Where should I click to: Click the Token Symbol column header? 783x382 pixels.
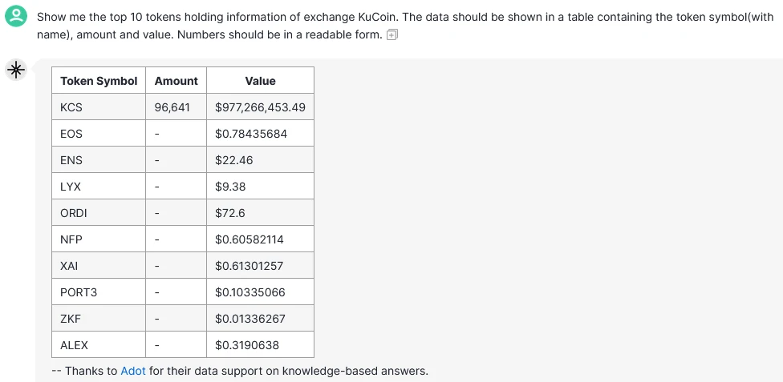pyautogui.click(x=99, y=81)
